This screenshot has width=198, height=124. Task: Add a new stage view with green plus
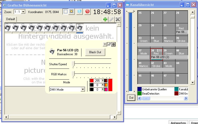tap(105, 20)
